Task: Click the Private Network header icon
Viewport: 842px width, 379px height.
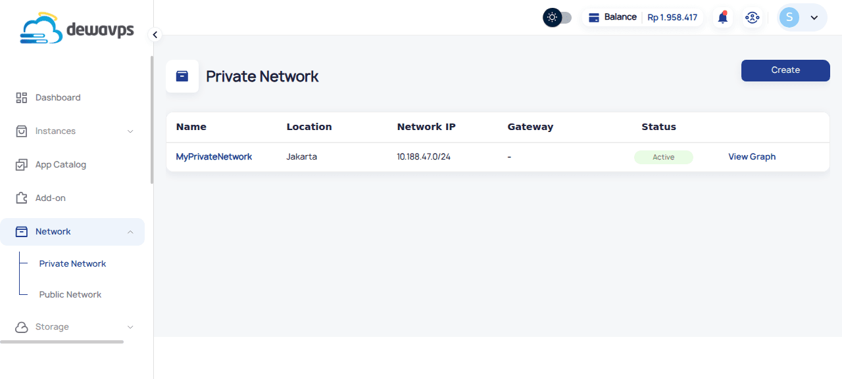Action: click(x=182, y=76)
